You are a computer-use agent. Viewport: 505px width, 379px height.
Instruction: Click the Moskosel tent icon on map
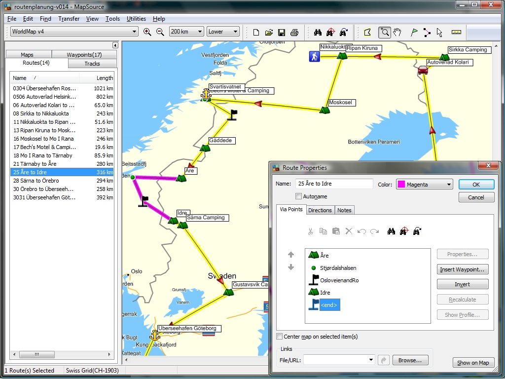[x=325, y=110]
